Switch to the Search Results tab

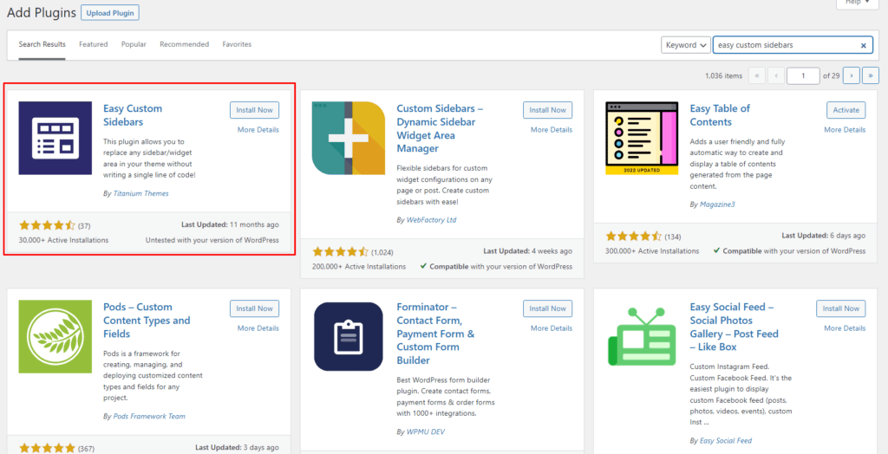pos(42,44)
